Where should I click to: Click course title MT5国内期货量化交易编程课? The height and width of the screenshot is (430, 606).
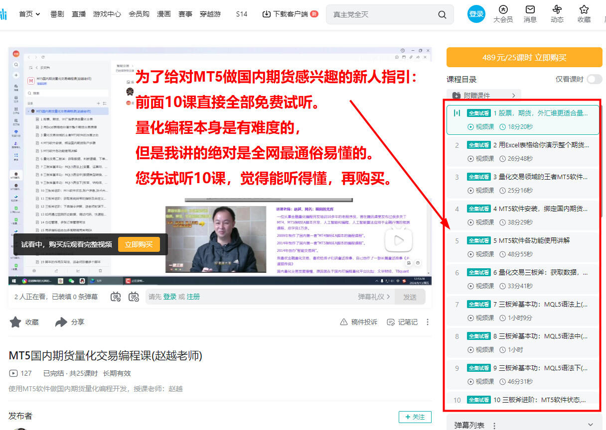pos(106,356)
